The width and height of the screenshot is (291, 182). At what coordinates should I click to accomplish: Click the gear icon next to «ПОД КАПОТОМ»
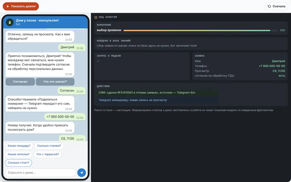coord(96,17)
